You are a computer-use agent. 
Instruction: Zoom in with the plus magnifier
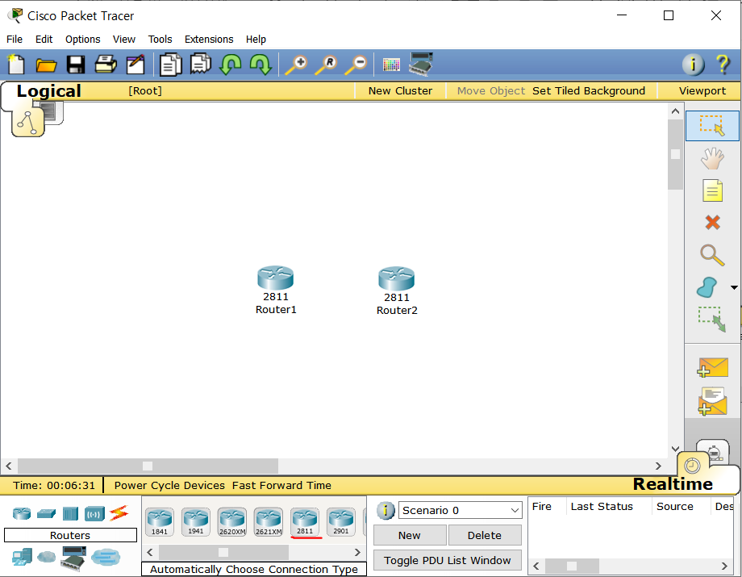click(296, 65)
